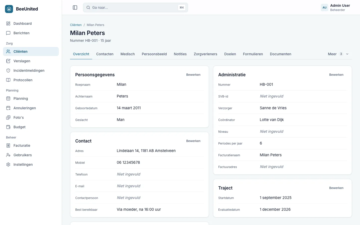Click the Foto's images icon
This screenshot has width=360, height=225.
pos(8,117)
